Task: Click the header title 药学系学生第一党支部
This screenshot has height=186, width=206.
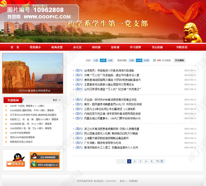Action: pos(108,24)
